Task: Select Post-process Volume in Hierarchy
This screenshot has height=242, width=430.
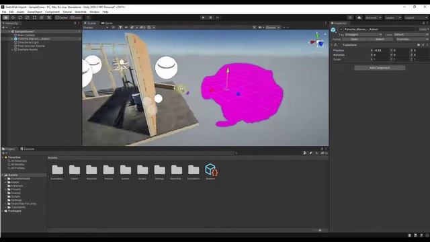Action: pos(31,46)
